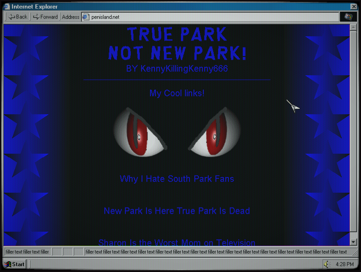Click the 'Address' label in toolbar
The width and height of the screenshot is (361, 272).
(70, 17)
